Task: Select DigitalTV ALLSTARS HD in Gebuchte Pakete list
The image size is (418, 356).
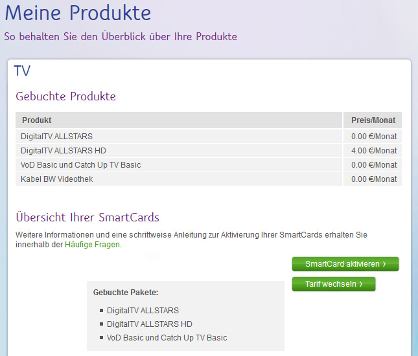Action: click(149, 324)
